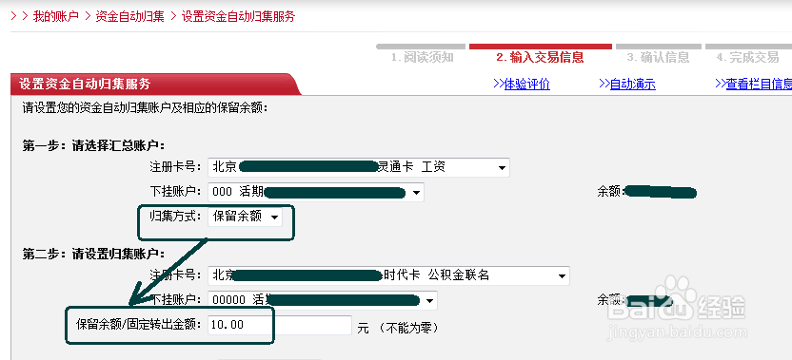Screen dimensions: 792x360
Task: Expand second 下挂账户 dropdown with 00000 活期
Action: 323,300
